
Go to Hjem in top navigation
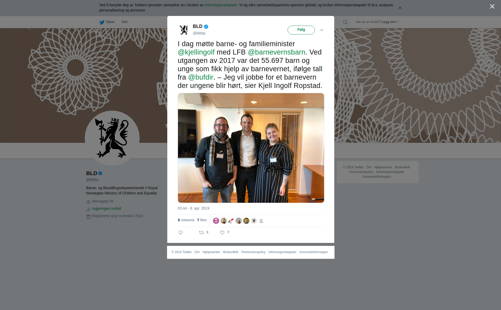[x=110, y=22]
